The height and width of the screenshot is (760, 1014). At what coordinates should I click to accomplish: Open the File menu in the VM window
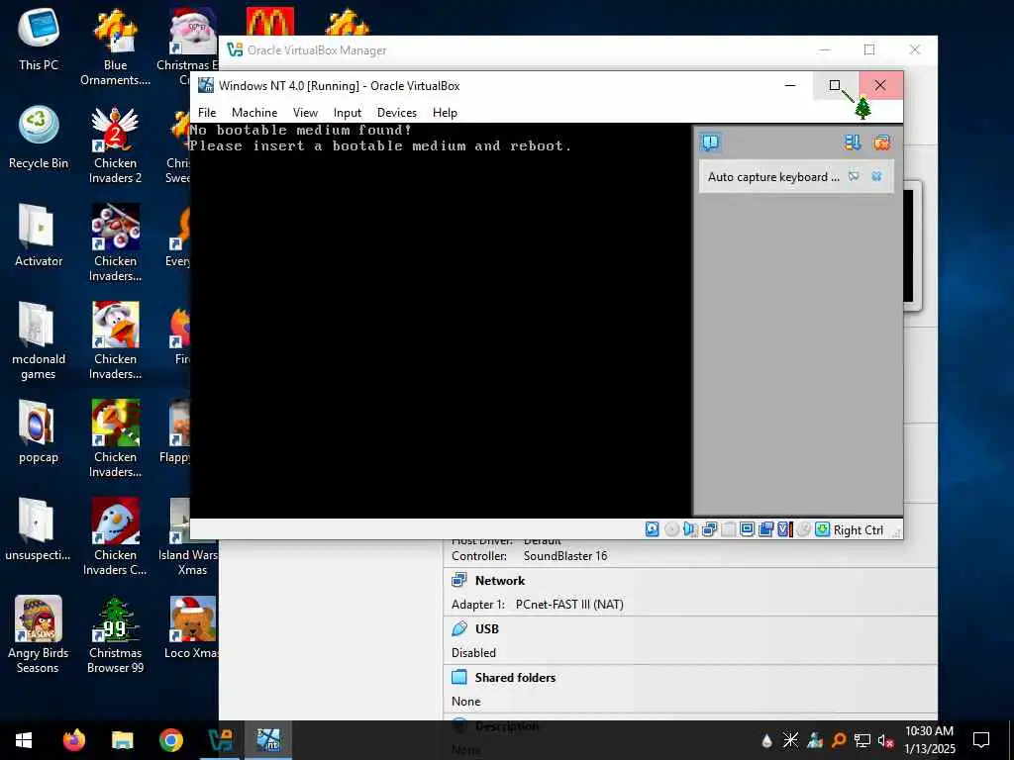tap(207, 113)
